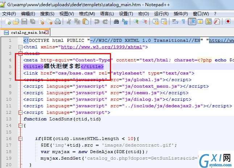The image size is (234, 168).
Task: Click dedeajax2.js source on line 11
Action: 163,106
